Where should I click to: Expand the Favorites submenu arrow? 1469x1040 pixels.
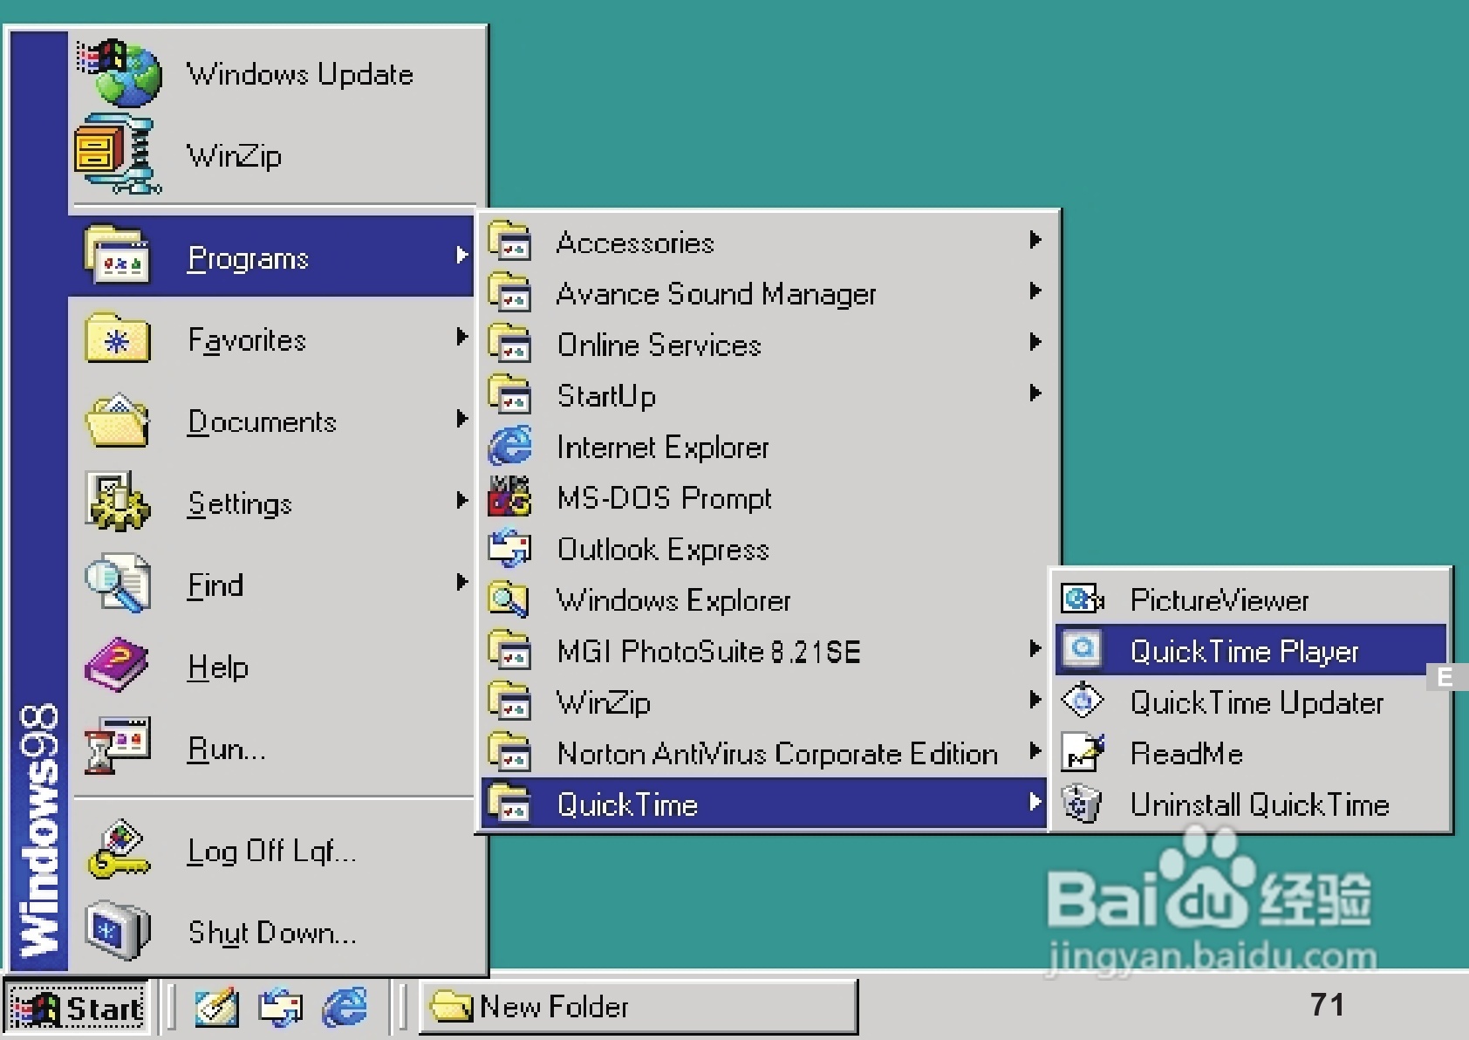point(461,337)
